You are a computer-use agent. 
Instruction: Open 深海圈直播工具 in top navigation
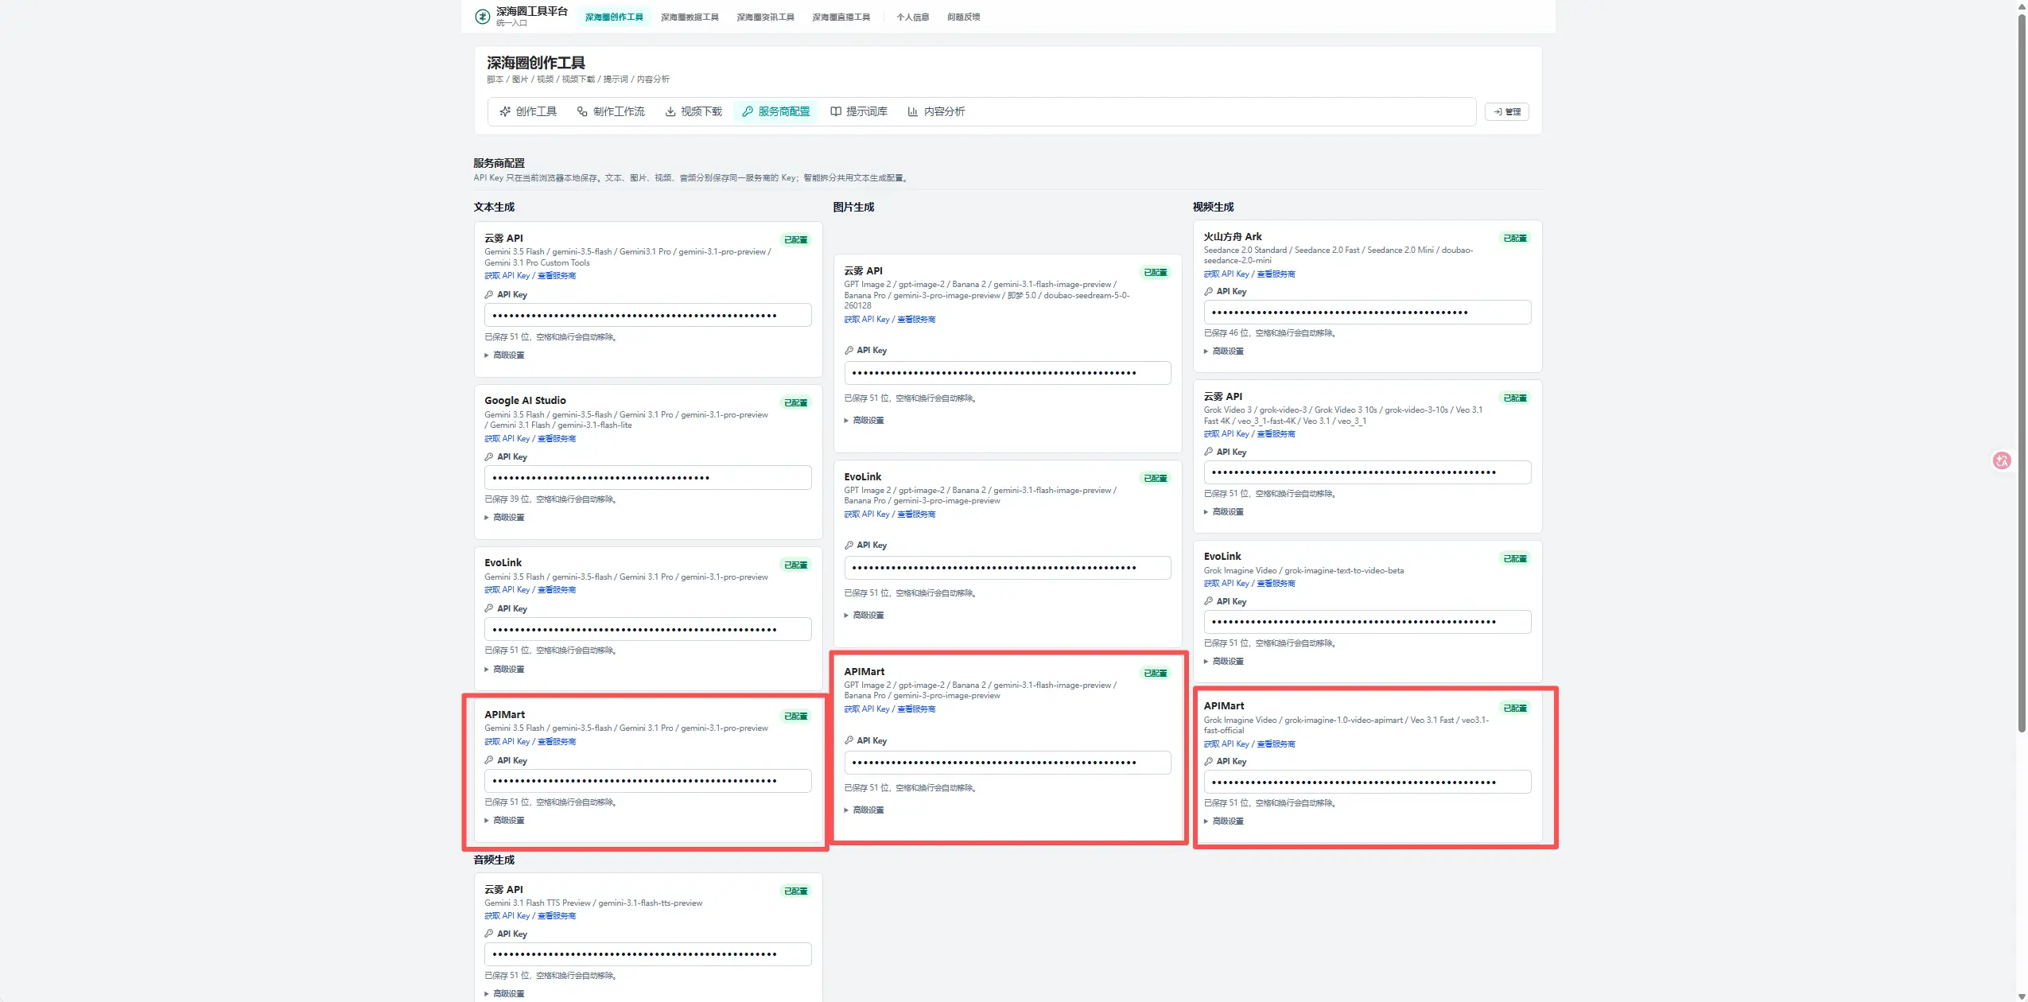point(841,17)
